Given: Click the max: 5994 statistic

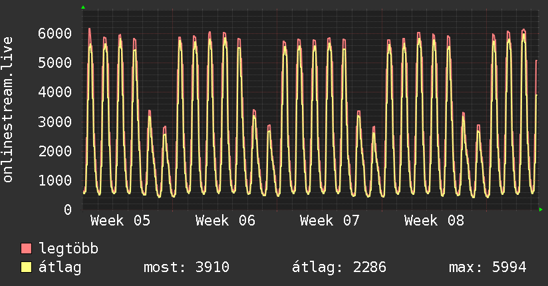Looking at the screenshot, I should pos(487,267).
